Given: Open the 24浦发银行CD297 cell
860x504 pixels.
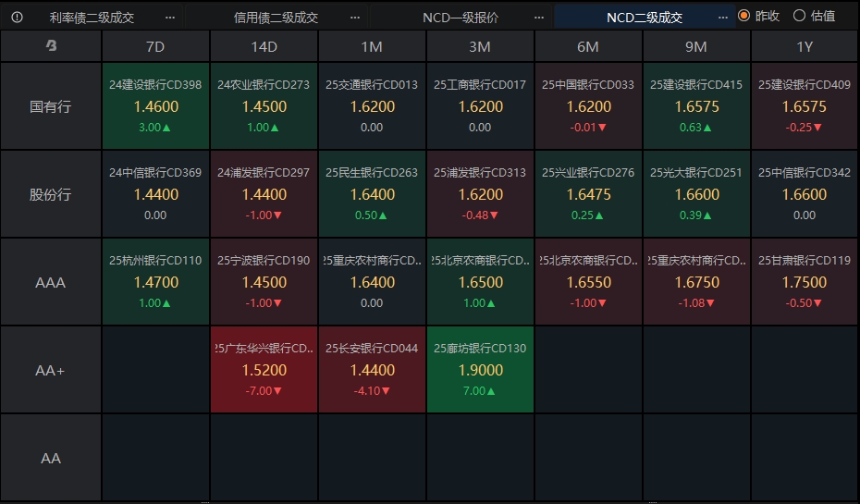Looking at the screenshot, I should click(264, 193).
